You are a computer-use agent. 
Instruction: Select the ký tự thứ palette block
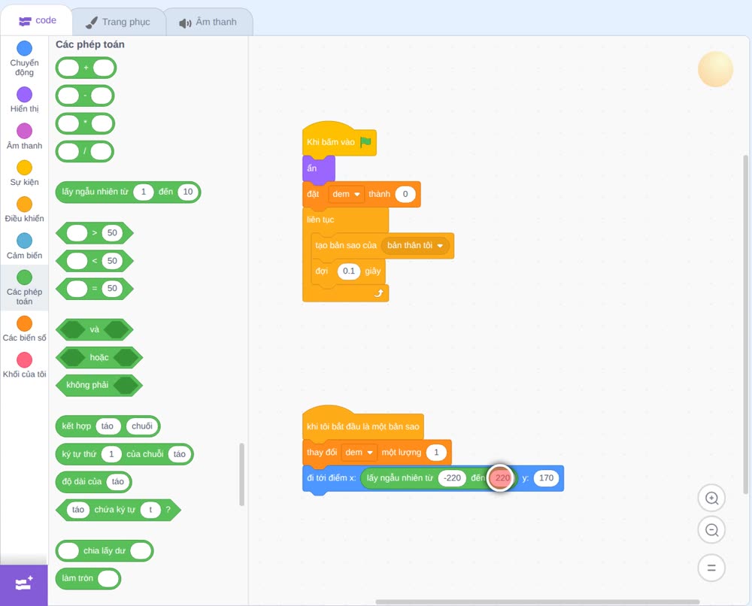click(125, 454)
